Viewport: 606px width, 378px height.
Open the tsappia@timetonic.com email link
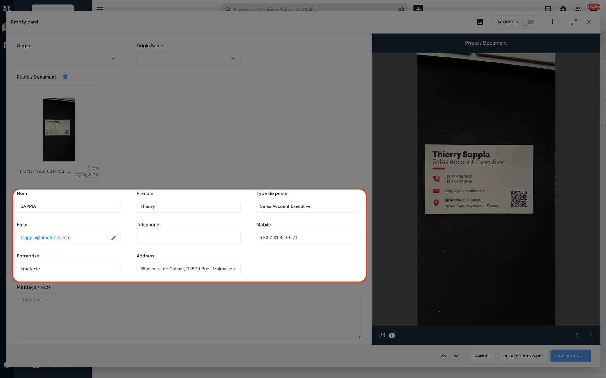click(x=45, y=238)
